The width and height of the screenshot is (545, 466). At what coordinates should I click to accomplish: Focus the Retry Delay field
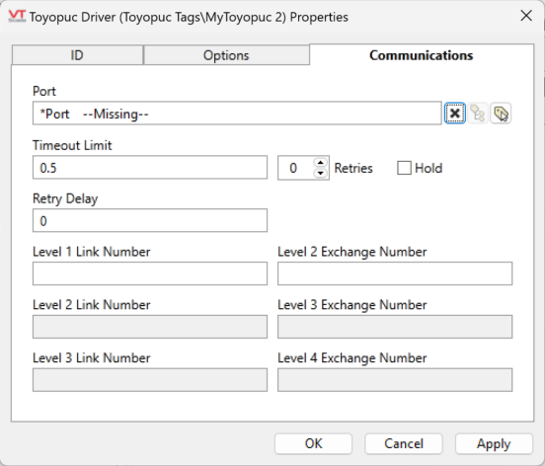(150, 220)
